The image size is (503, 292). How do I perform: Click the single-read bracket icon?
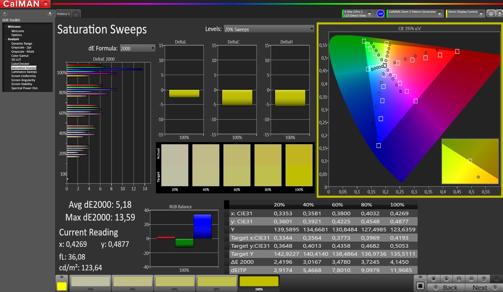tap(459, 279)
